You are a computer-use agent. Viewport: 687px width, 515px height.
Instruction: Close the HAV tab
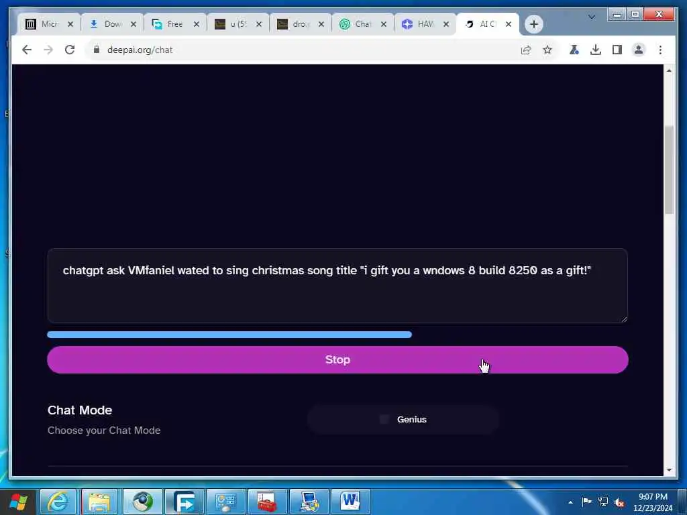446,24
